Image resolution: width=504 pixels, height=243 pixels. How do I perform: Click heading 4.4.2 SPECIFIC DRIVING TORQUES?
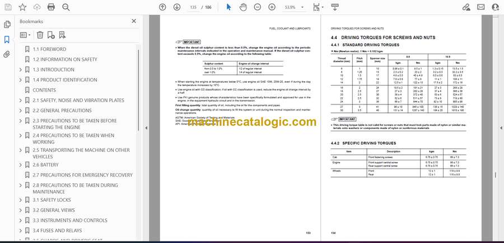(x=363, y=143)
